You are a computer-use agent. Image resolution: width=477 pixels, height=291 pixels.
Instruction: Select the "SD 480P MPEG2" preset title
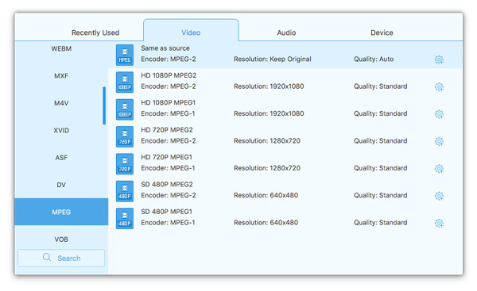(x=167, y=184)
